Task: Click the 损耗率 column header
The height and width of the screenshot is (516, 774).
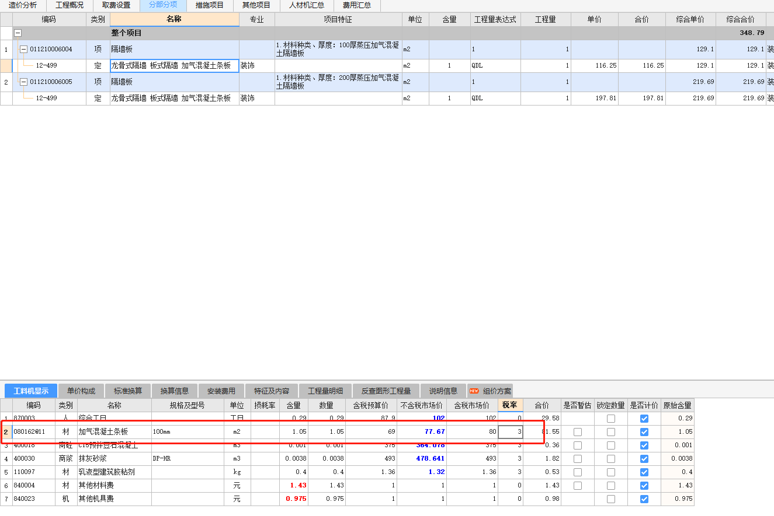Action: pyautogui.click(x=265, y=405)
